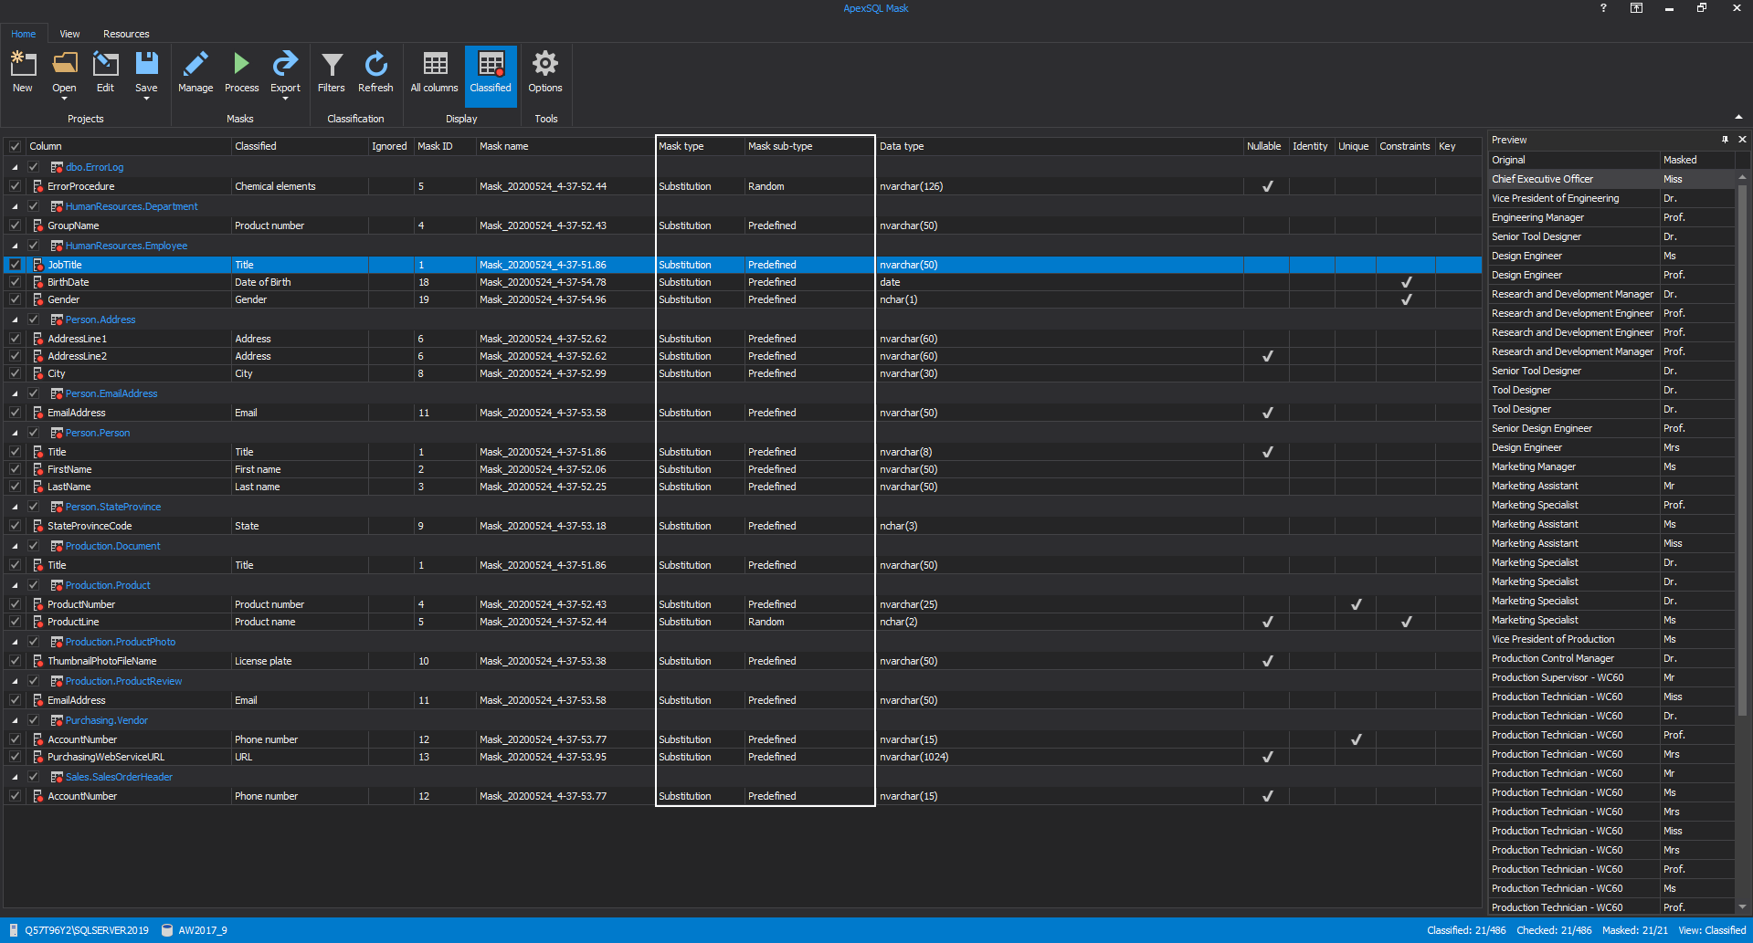Click the Original preview column header
The height and width of the screenshot is (943, 1753).
(x=1574, y=160)
